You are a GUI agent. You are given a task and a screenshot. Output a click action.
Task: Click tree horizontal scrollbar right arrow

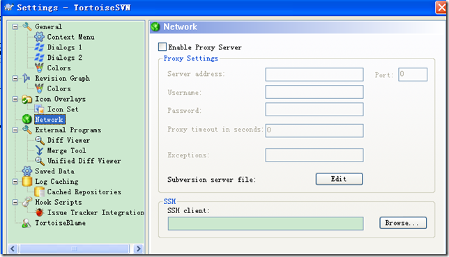(x=138, y=249)
